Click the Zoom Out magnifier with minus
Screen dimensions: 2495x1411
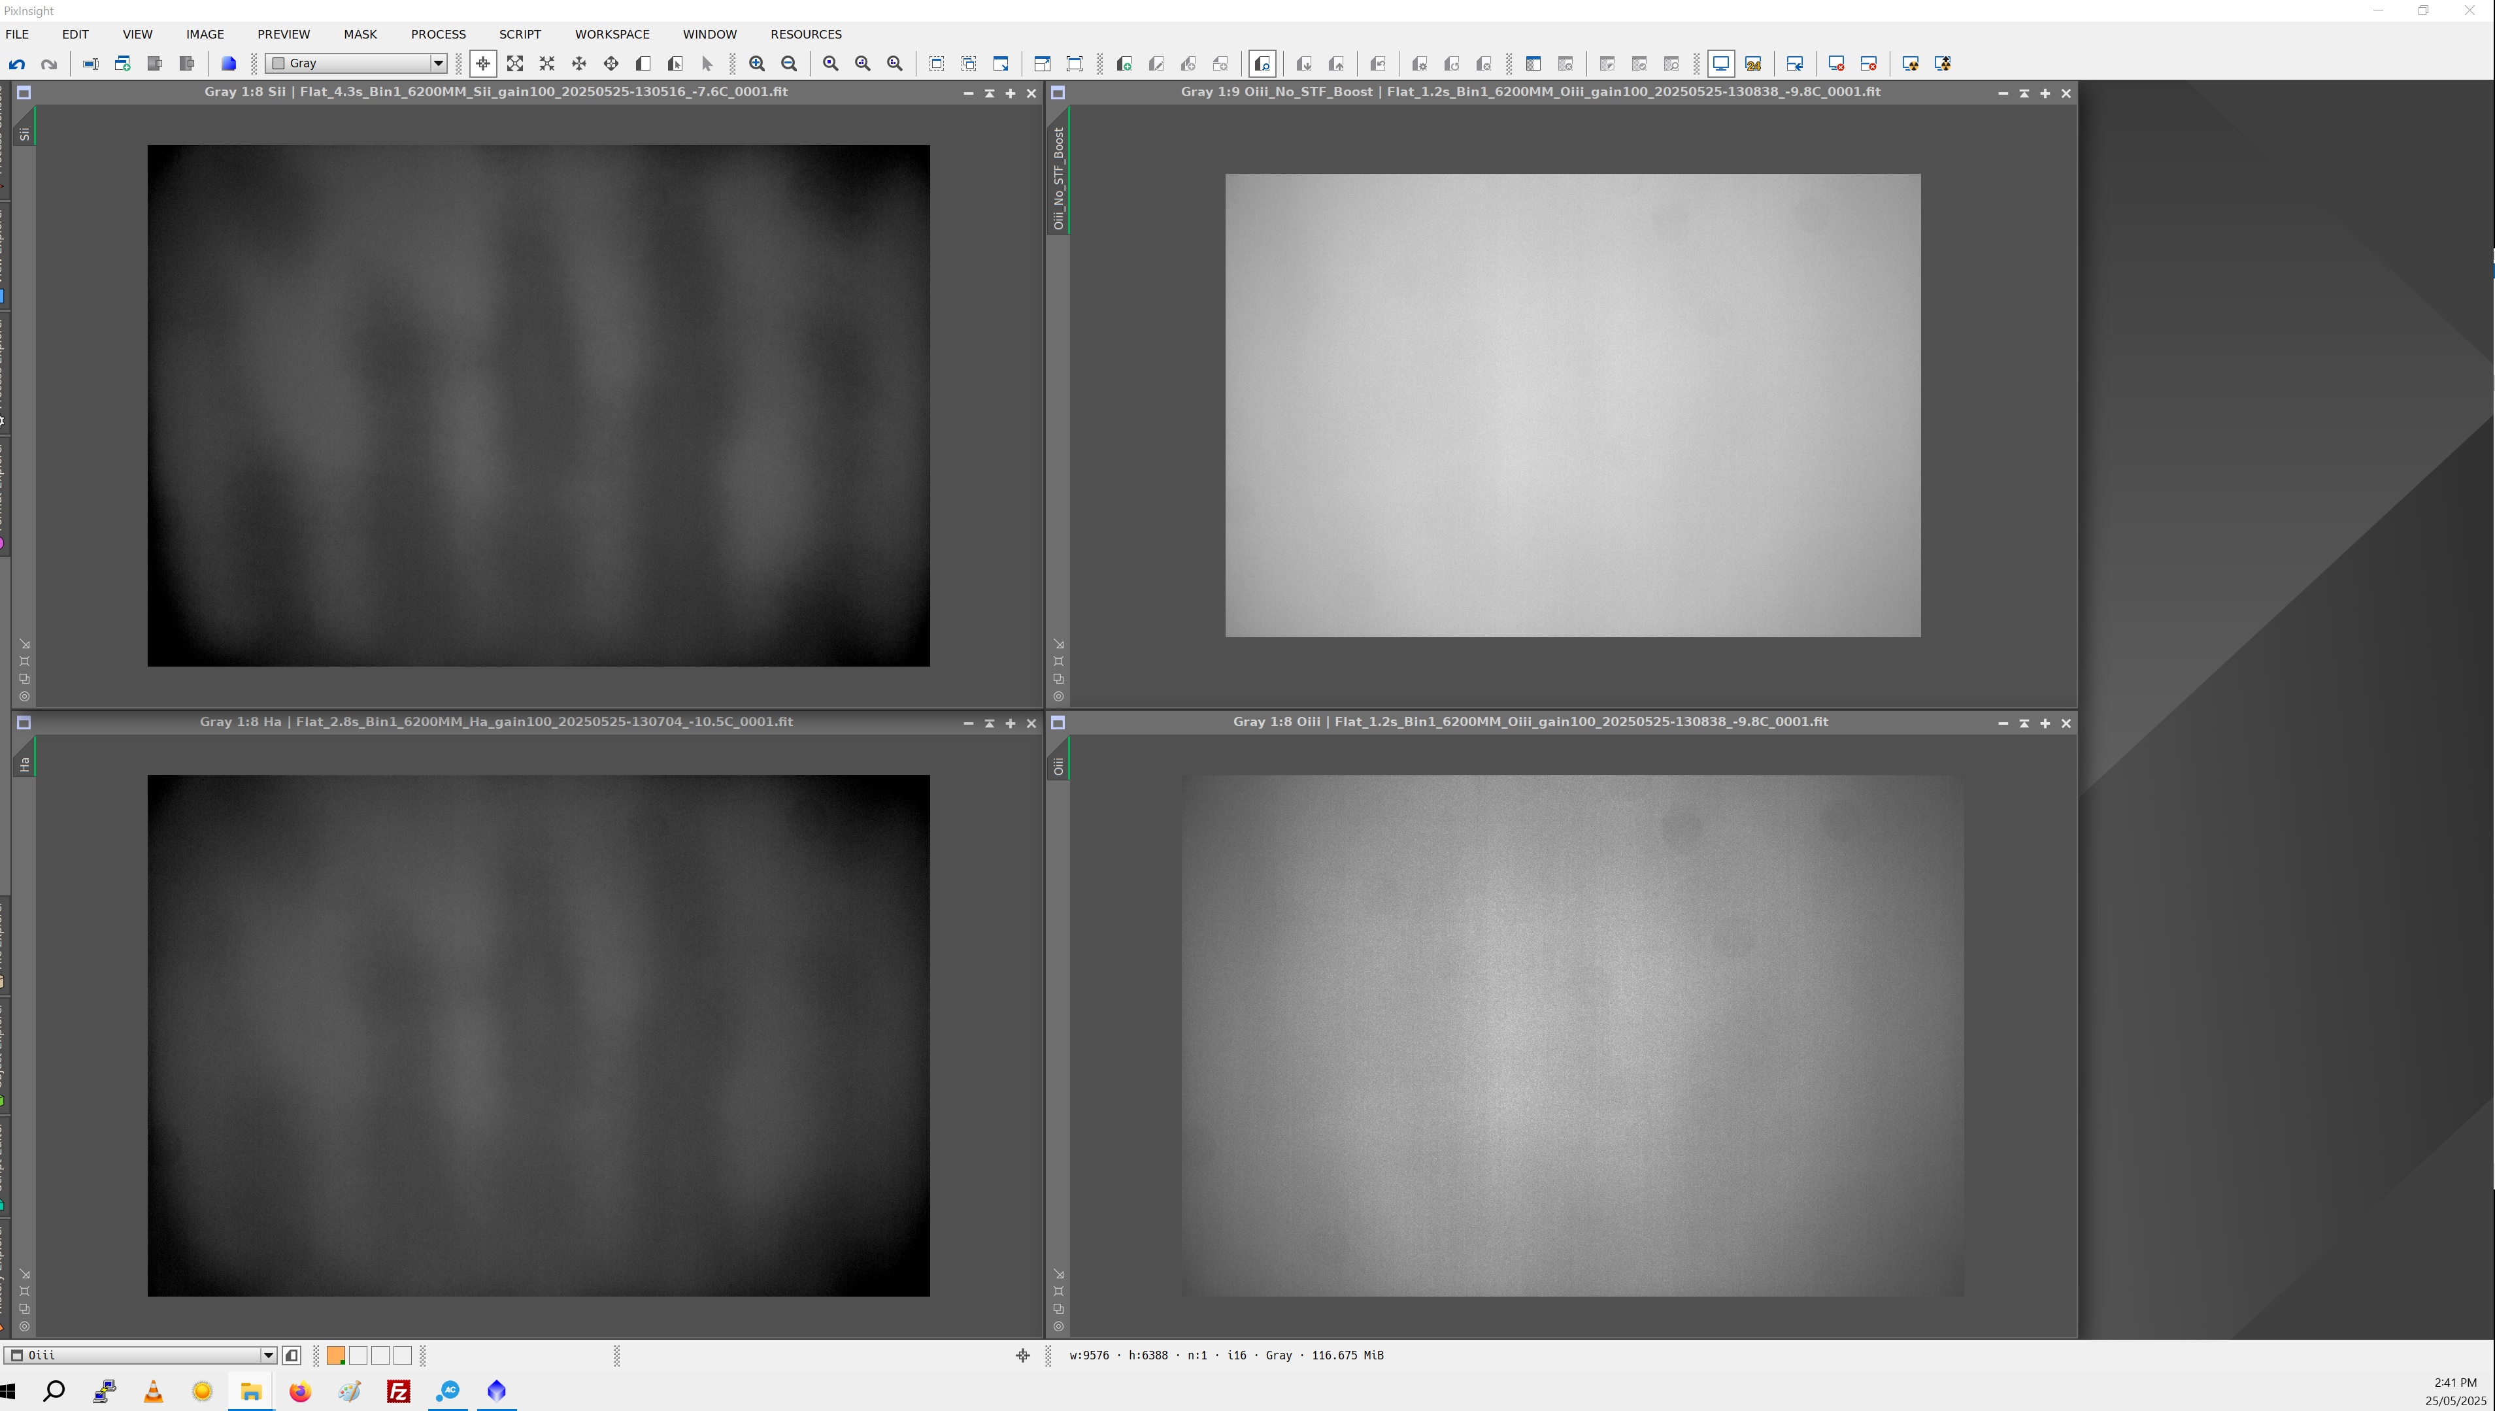coord(789,64)
